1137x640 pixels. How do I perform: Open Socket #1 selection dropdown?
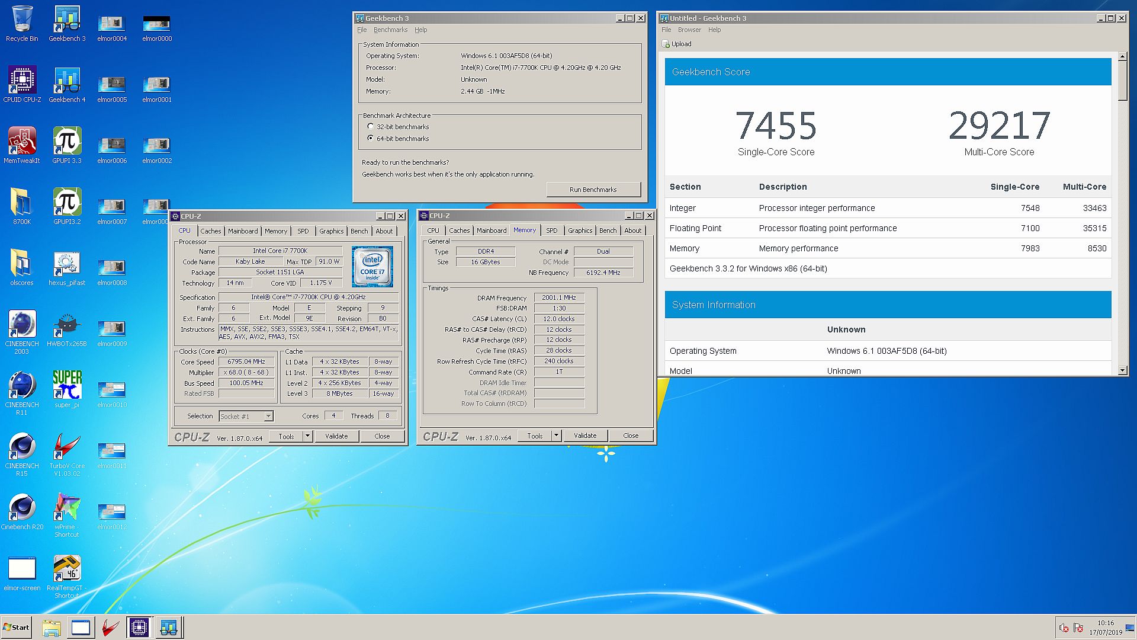pos(269,416)
